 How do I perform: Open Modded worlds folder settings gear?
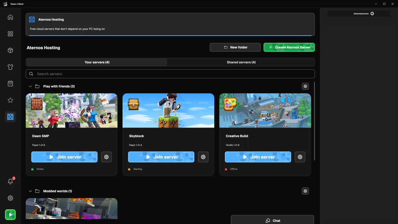(305, 191)
